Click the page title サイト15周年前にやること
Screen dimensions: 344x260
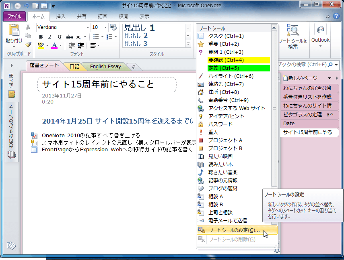coord(98,84)
